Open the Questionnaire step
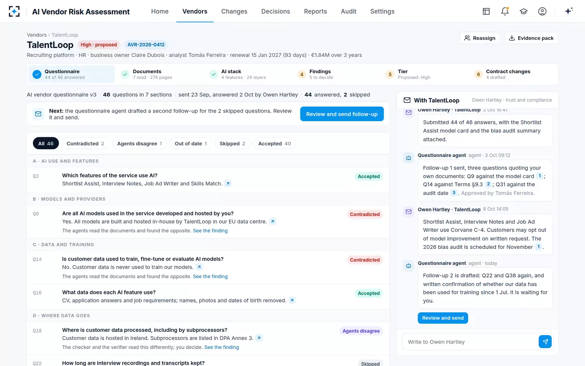The height and width of the screenshot is (366, 585). coord(72,74)
